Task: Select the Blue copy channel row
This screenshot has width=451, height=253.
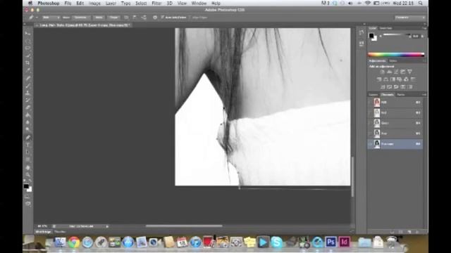Action: (395, 143)
